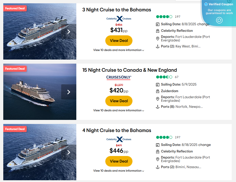Expand View 10 deals for Canada & New England cruise

coord(119,110)
